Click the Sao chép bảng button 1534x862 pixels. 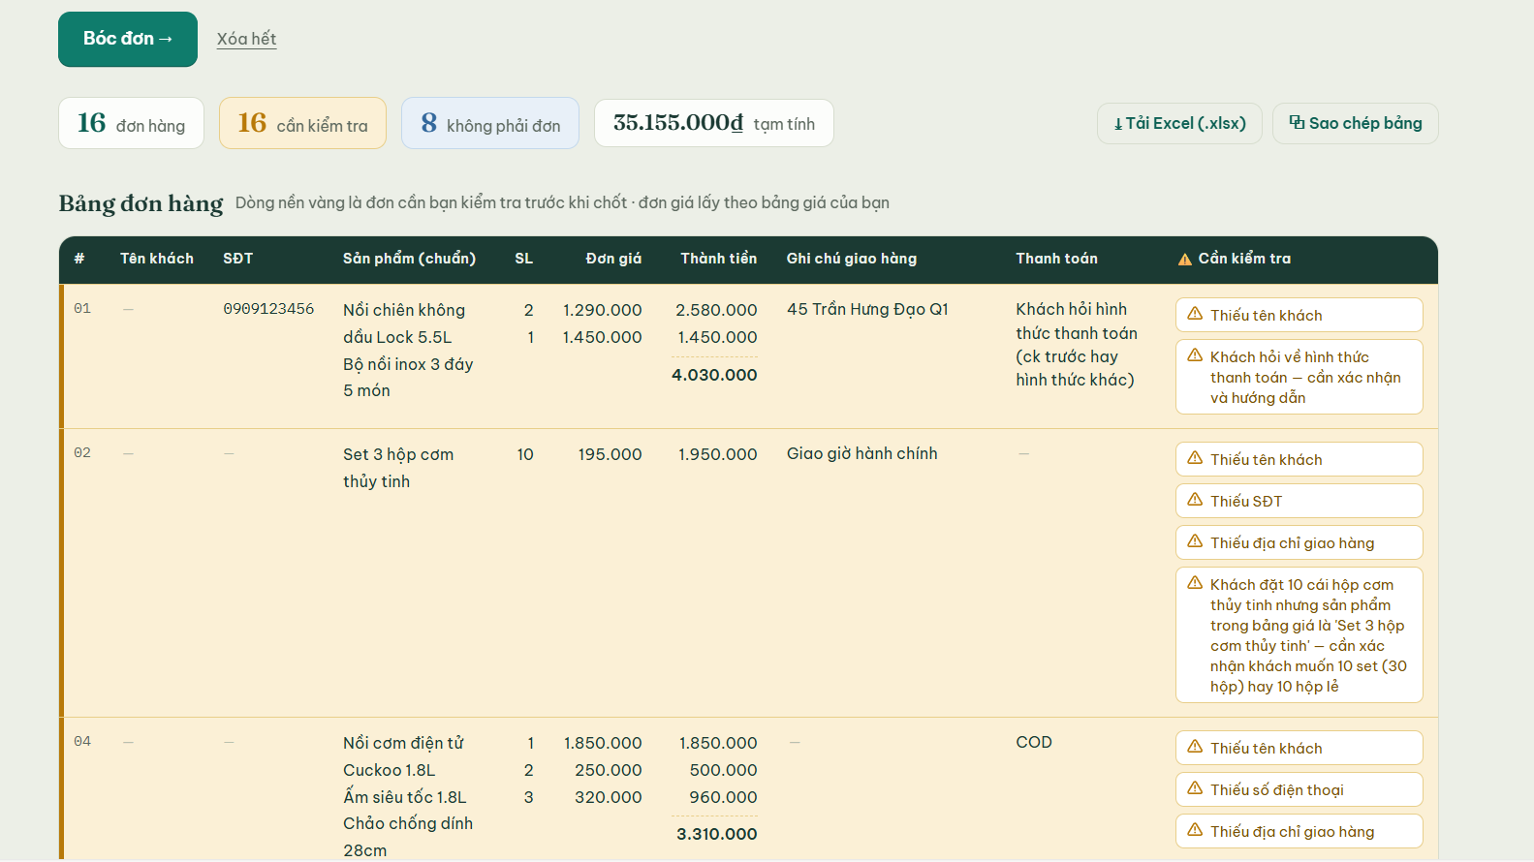1355,123
